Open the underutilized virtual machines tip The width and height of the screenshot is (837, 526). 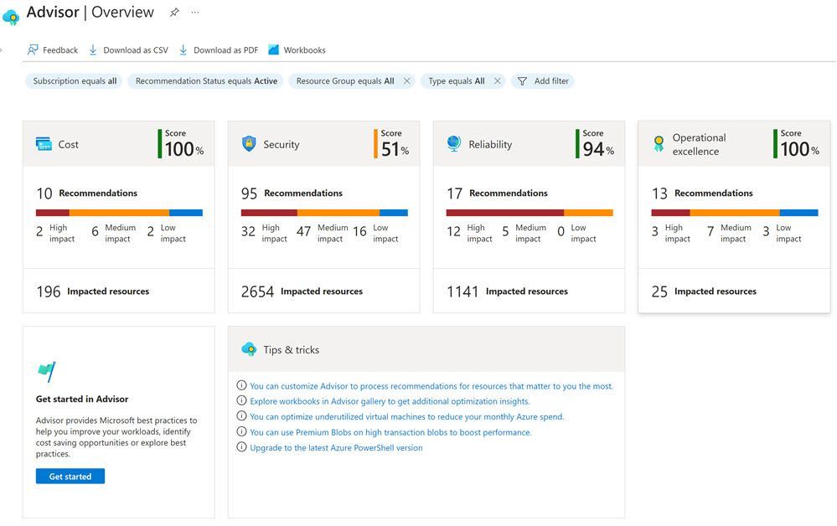point(406,416)
